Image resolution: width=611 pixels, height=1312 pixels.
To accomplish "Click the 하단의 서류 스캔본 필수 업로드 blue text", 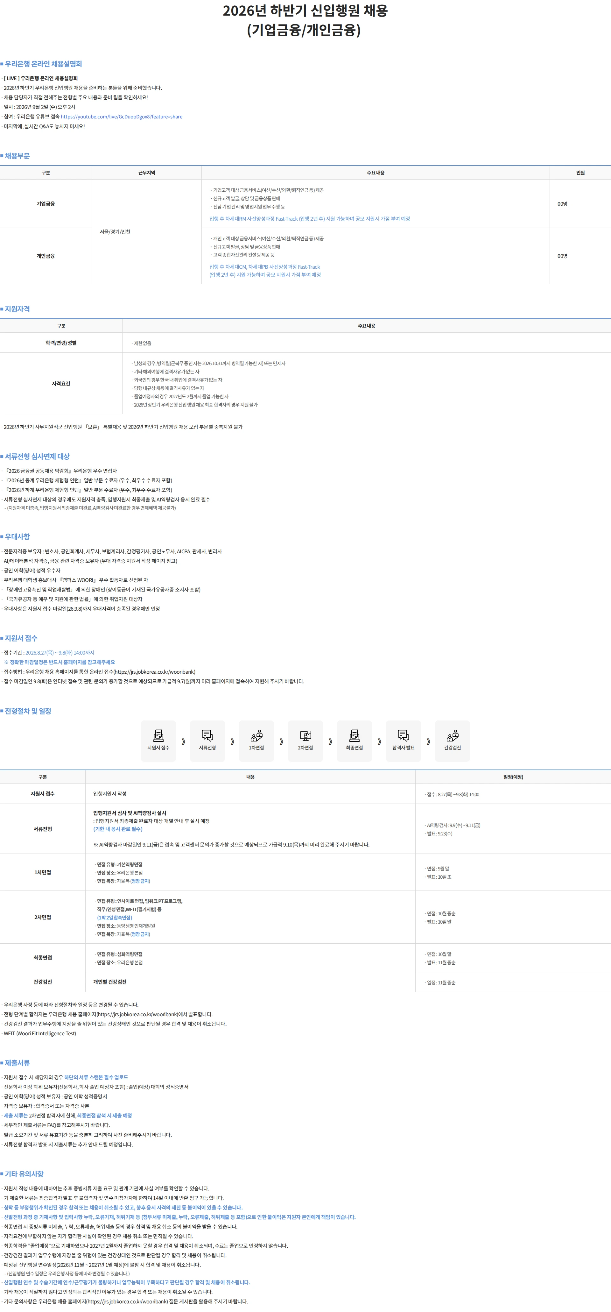I will (96, 1077).
